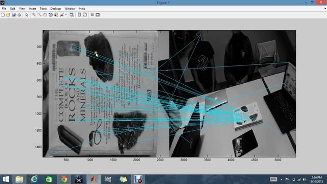Open the Tools menu
Viewport: 327px width, 184px height.
pos(43,9)
